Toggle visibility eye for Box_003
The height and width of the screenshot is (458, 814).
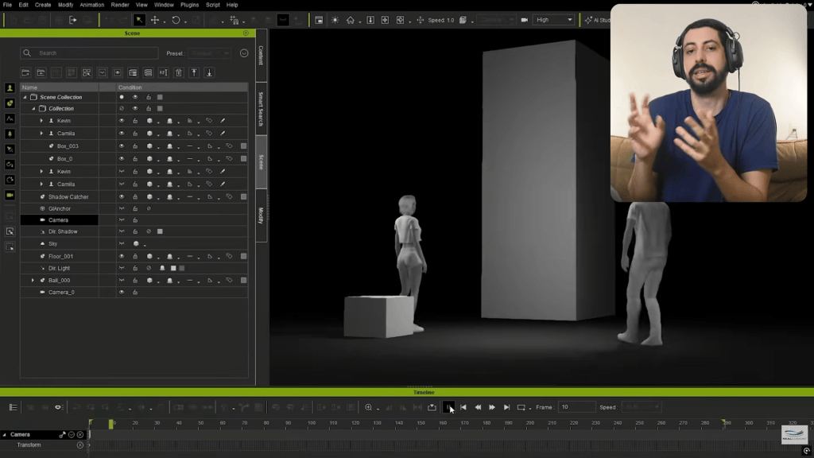[x=122, y=146]
